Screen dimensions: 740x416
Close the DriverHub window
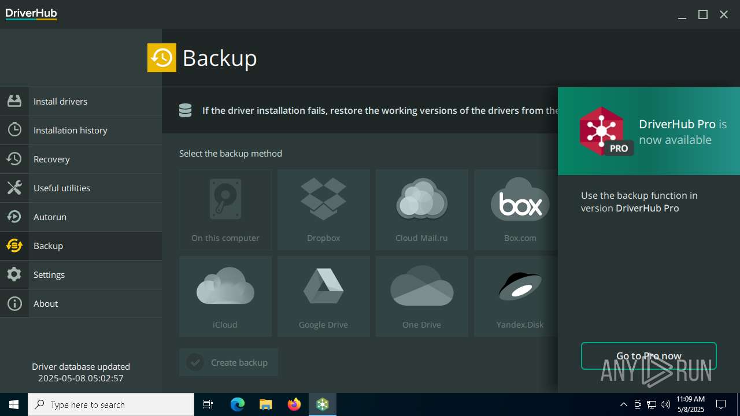pyautogui.click(x=724, y=14)
